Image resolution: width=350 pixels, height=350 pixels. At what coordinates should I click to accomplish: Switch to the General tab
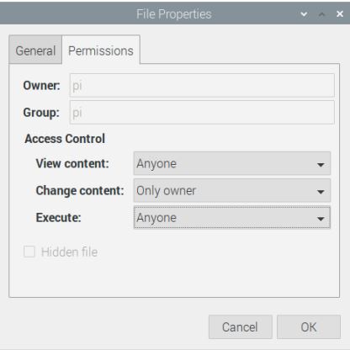click(35, 50)
